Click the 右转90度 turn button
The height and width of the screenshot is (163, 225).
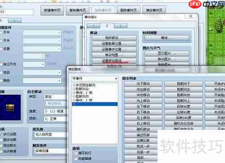pos(184,107)
